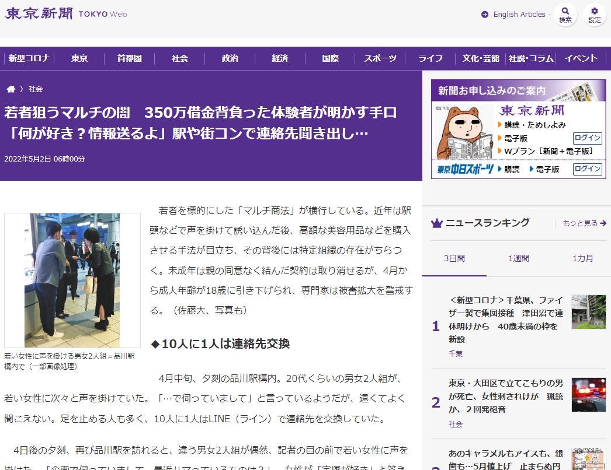Click the もっと見る ranking link

[x=585, y=223]
